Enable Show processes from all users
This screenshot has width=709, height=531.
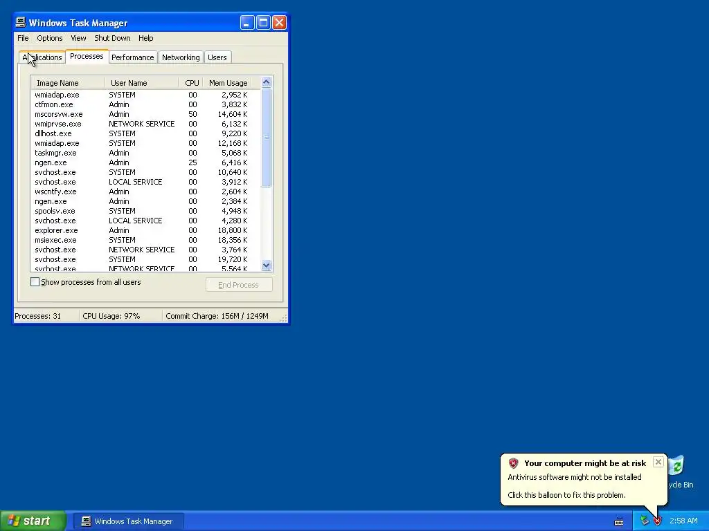click(x=35, y=282)
